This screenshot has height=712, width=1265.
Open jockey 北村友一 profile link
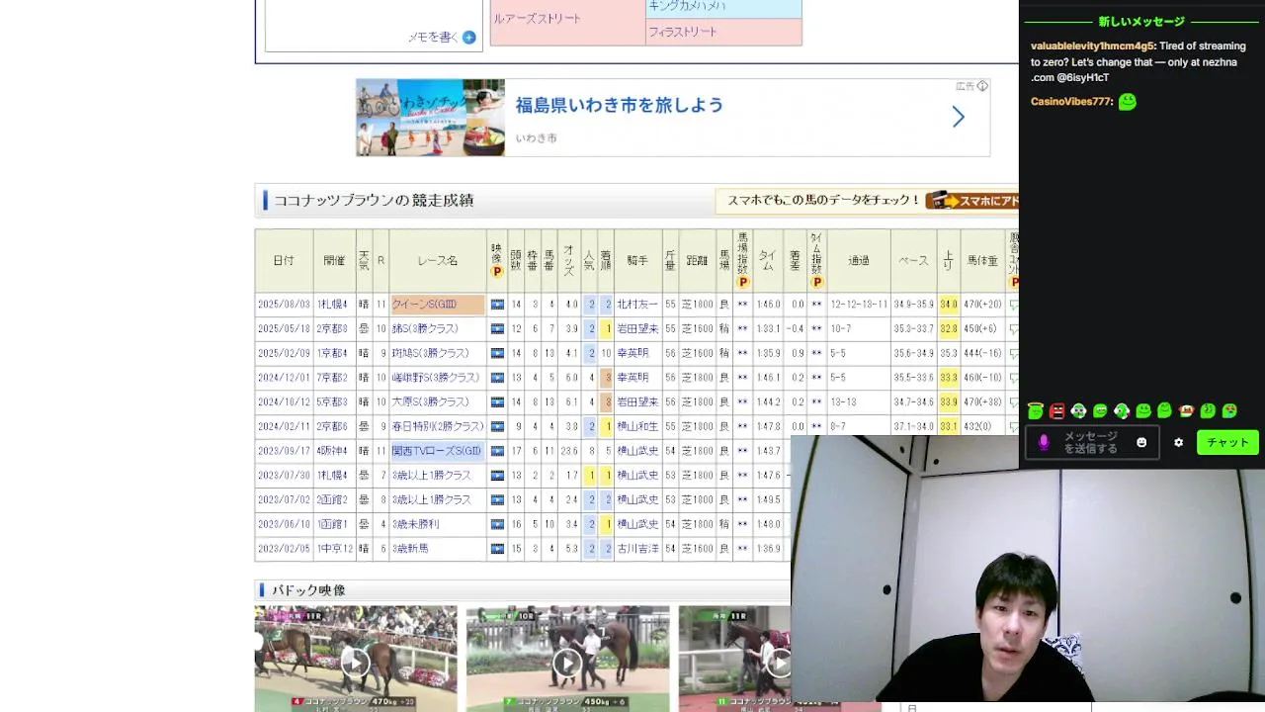(637, 305)
